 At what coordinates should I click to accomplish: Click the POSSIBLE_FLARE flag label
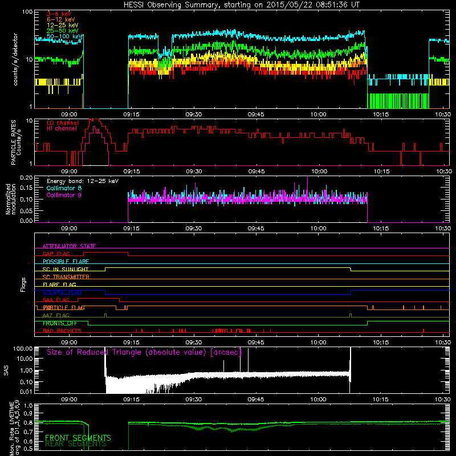pyautogui.click(x=66, y=262)
